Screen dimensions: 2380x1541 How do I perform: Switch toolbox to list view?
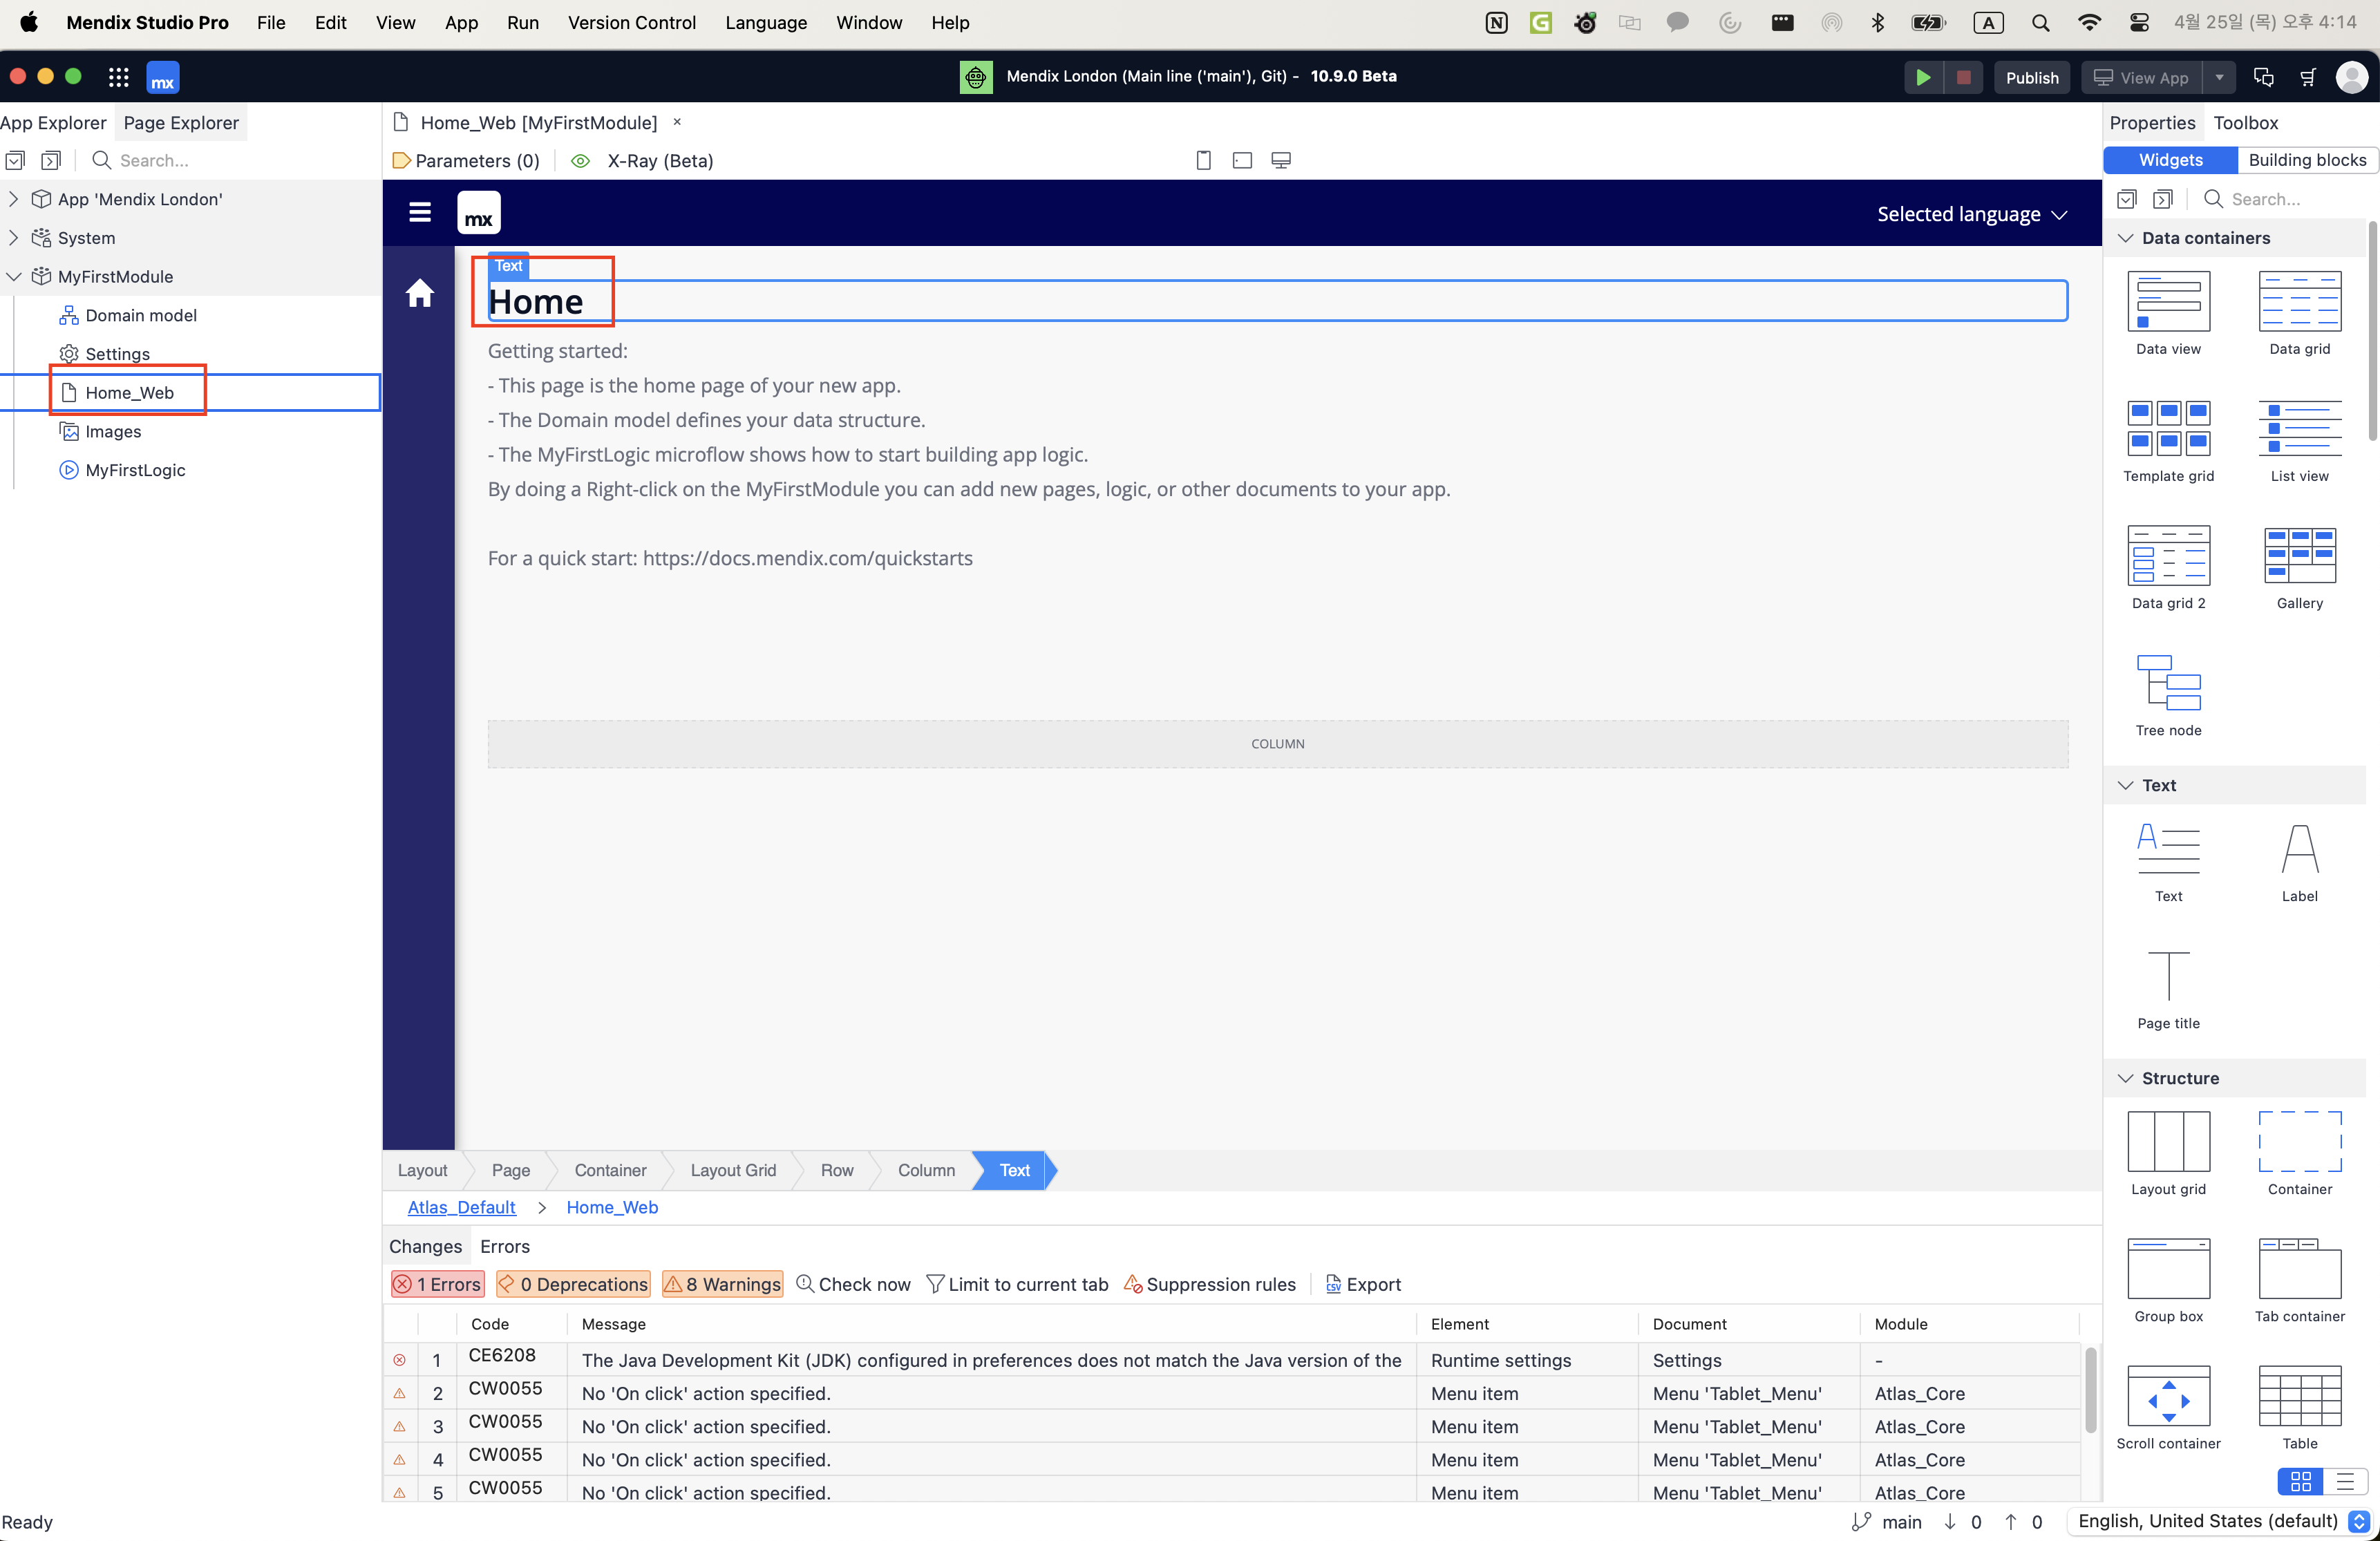[2345, 1481]
